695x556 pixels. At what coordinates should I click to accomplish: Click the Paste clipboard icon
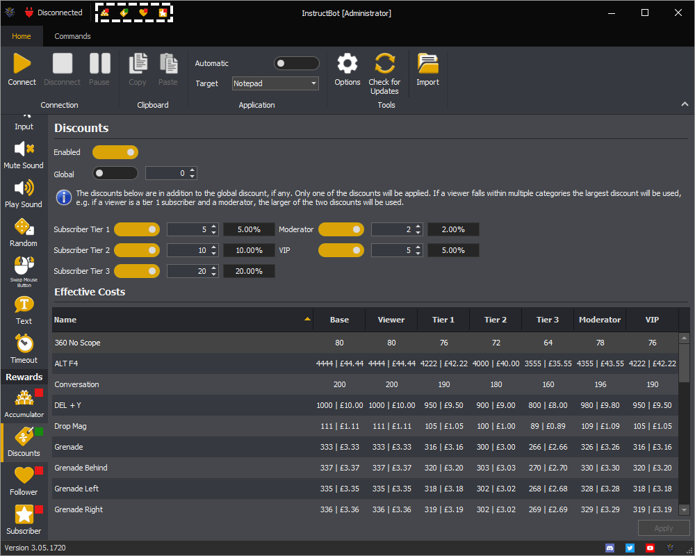point(168,63)
